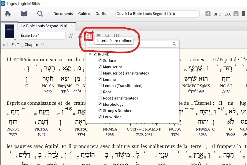Screen dimensions: 247x165
Task: Toggle the Interlinéaire Inline icon
Action: [89, 35]
